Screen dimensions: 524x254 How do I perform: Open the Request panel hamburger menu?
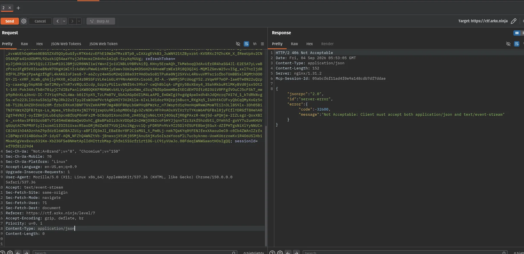(x=262, y=44)
